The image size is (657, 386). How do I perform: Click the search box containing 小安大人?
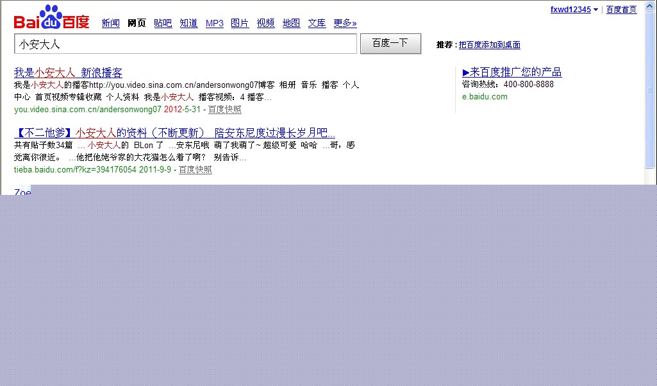point(186,44)
